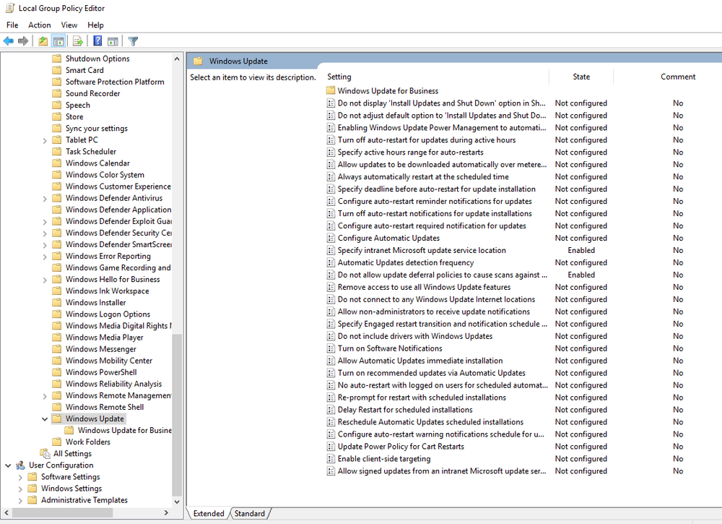Select 'Reschedule Automatic Updates scheduled installations'

click(430, 421)
